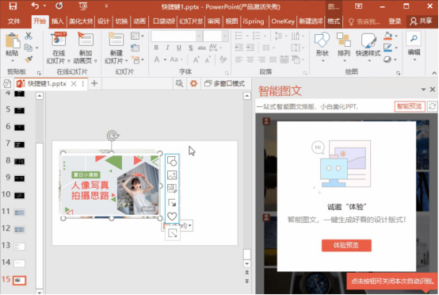
Task: Click crop-resize arrow icon in floating toolbar
Action: (x=172, y=202)
